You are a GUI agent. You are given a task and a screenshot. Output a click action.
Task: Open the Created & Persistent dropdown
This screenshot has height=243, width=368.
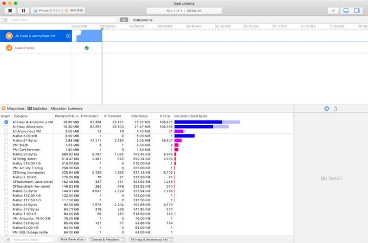107,239
